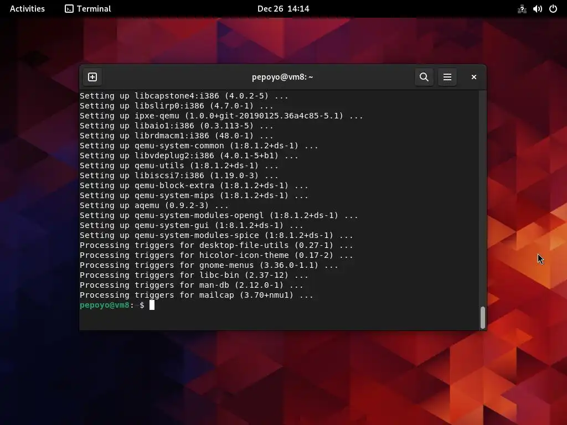Click the line Processing triggers for desktop-file-utils
Screen dimensions: 567x425
[217, 245]
